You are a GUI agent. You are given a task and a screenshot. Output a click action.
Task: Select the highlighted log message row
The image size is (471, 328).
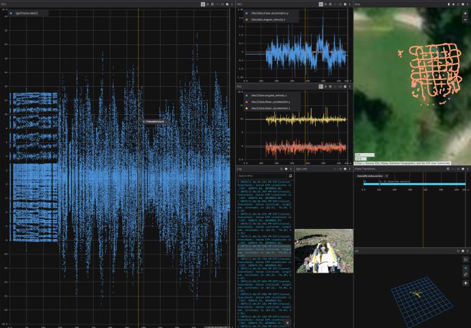coord(265,251)
